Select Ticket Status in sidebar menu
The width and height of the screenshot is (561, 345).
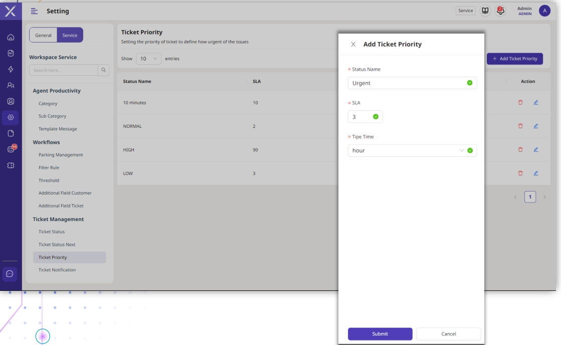(52, 232)
